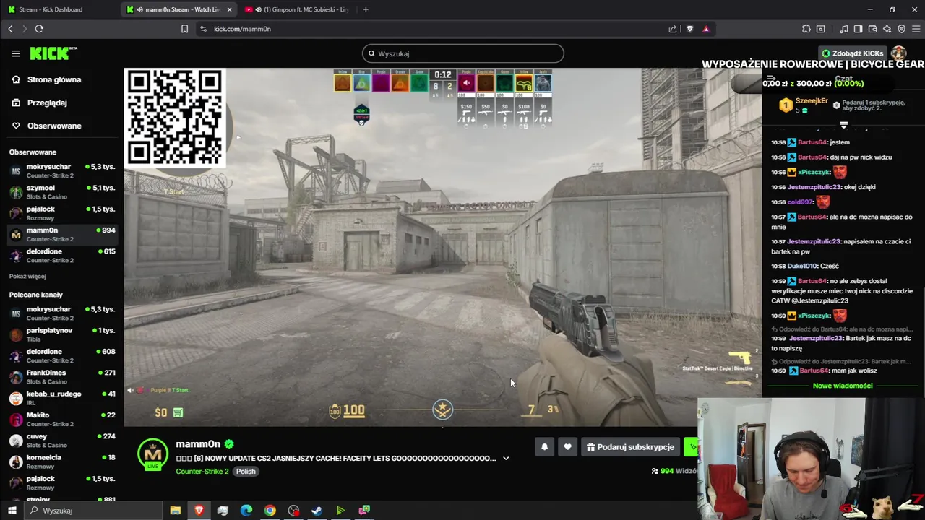Open File Explorer from taskbar
925x520 pixels.
(175, 511)
